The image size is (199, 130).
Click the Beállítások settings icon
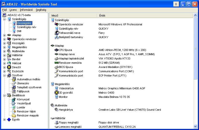[x=9, y=95]
